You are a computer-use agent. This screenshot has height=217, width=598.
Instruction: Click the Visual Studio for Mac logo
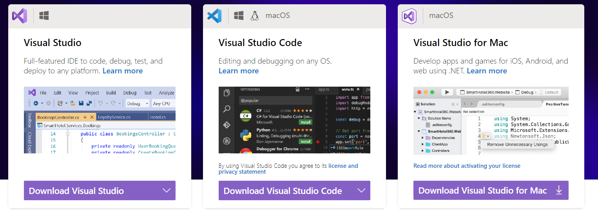pos(409,16)
